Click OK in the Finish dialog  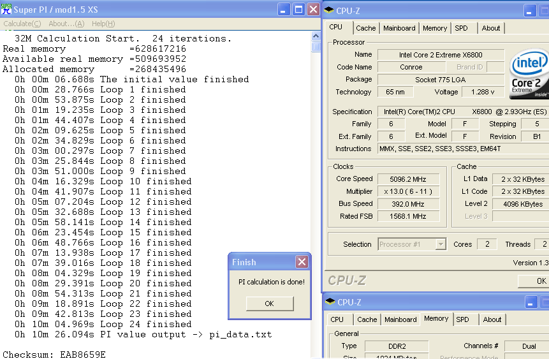pyautogui.click(x=269, y=304)
